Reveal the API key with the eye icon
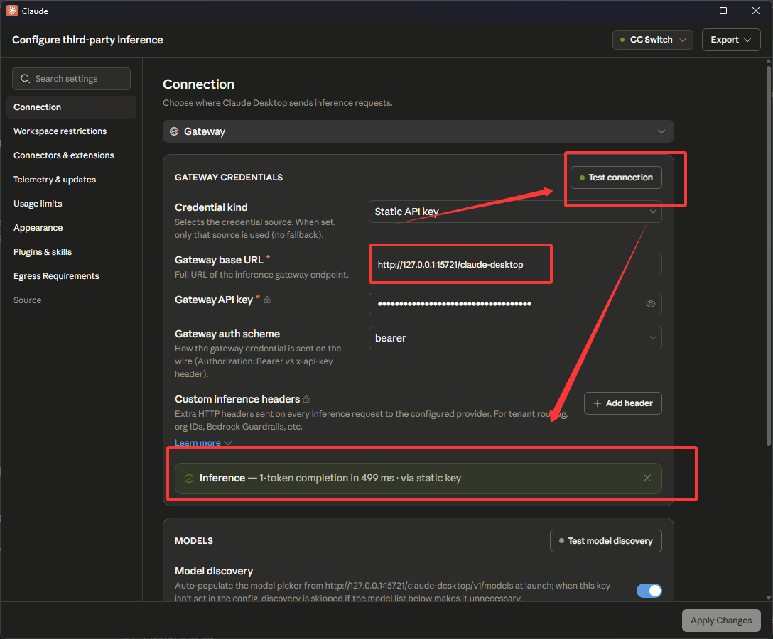Image resolution: width=773 pixels, height=639 pixels. 650,304
